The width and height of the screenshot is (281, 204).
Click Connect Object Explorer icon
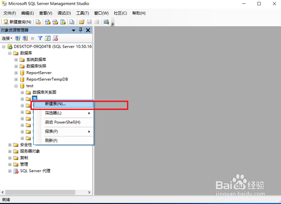click(x=18, y=38)
